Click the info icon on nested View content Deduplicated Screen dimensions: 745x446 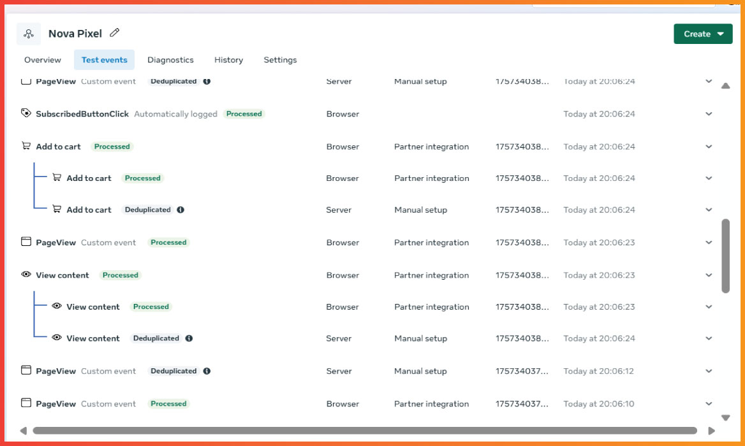[x=188, y=338]
